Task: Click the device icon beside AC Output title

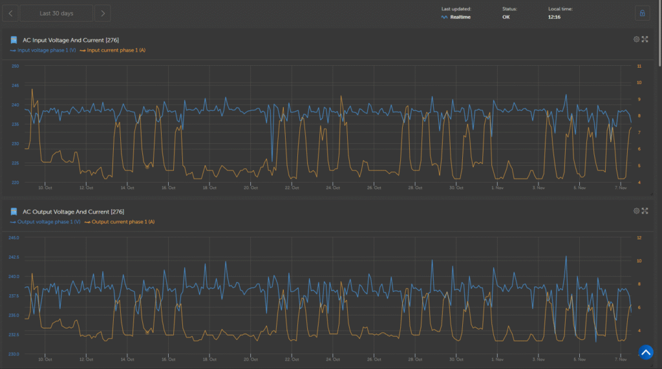Action: pyautogui.click(x=14, y=212)
